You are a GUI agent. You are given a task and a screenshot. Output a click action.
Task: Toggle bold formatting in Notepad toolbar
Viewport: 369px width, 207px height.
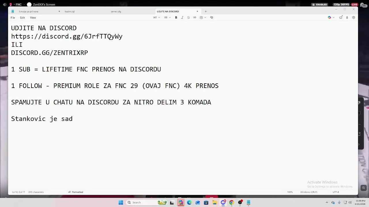(x=176, y=18)
